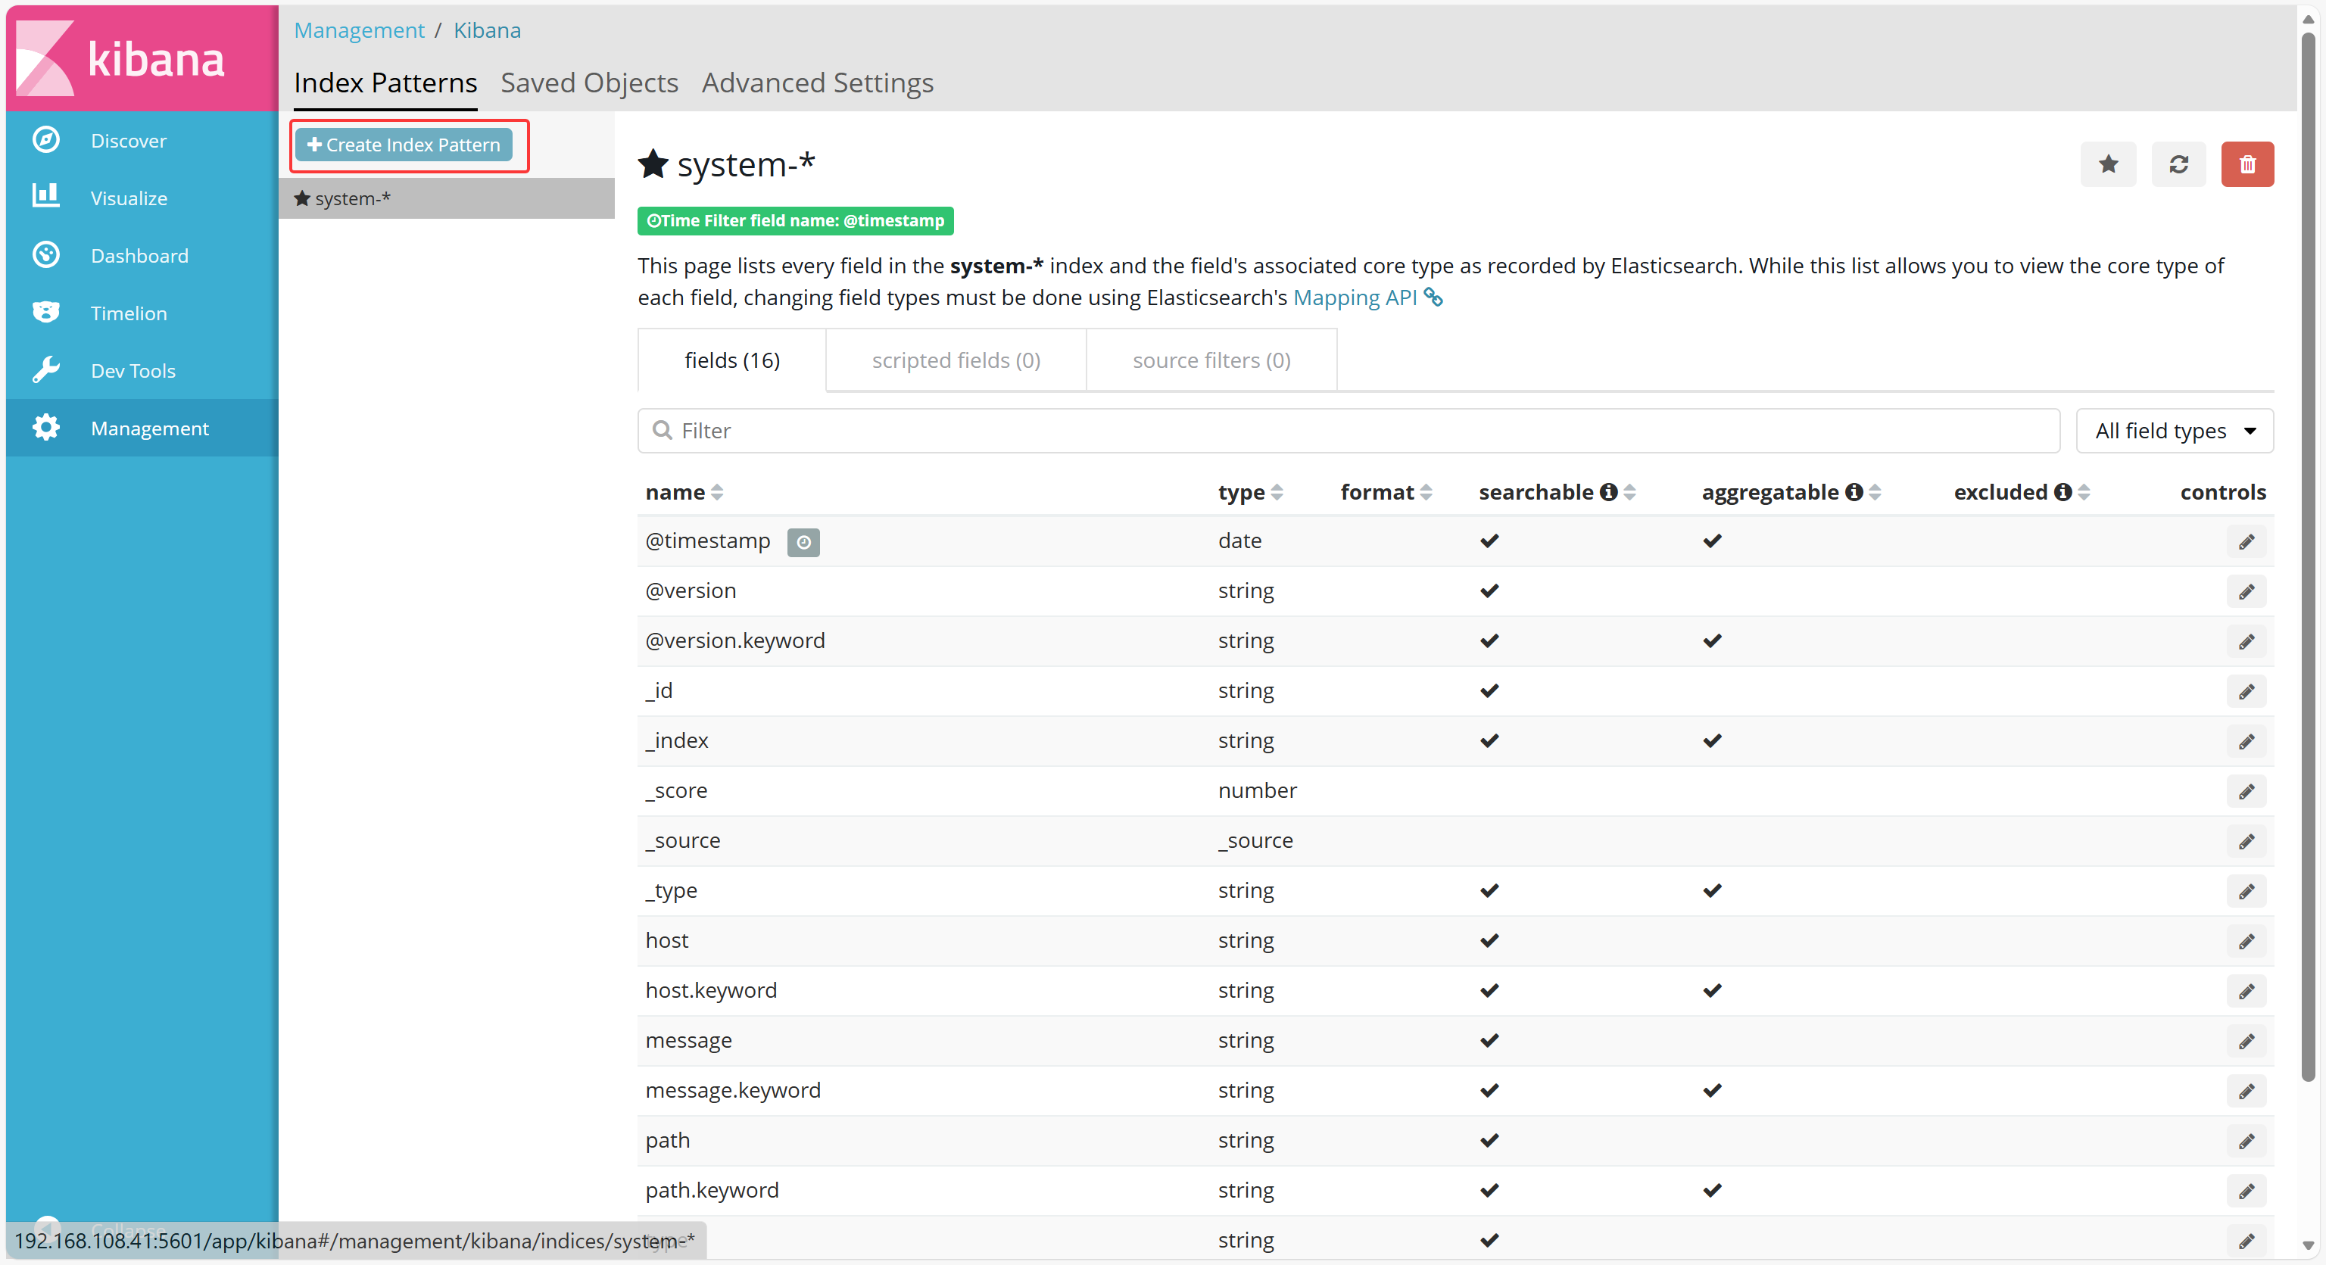Click the page vertical scrollbar
The image size is (2326, 1265).
coord(2307,557)
